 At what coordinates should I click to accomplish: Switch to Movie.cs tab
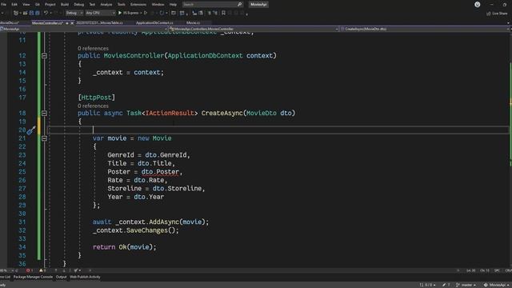tap(194, 23)
